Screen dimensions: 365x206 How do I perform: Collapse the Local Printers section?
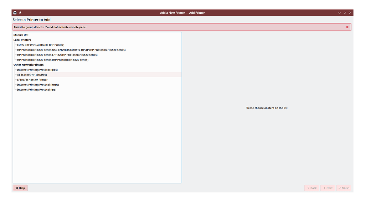22,40
